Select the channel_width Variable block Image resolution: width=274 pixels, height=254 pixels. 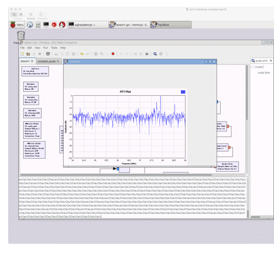coord(32,113)
